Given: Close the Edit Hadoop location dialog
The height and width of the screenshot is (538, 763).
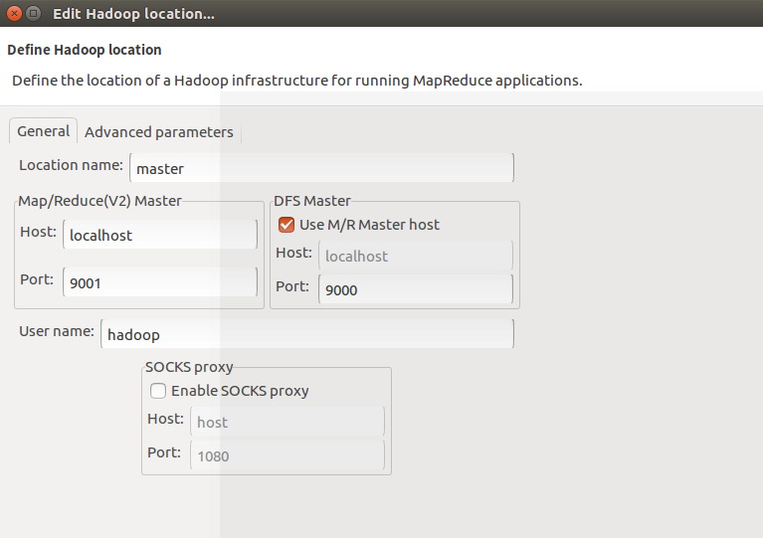Looking at the screenshot, I should [14, 13].
